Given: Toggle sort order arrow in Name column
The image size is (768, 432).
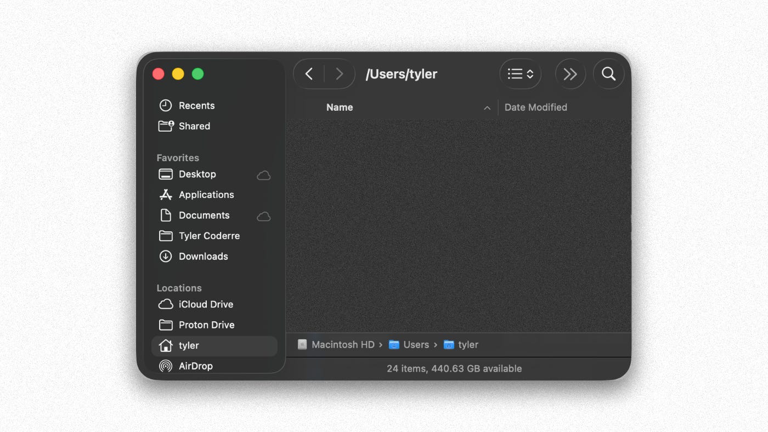Looking at the screenshot, I should point(487,108).
